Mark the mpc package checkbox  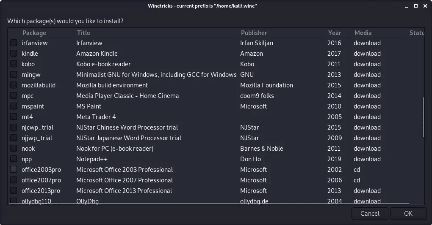pos(14,96)
